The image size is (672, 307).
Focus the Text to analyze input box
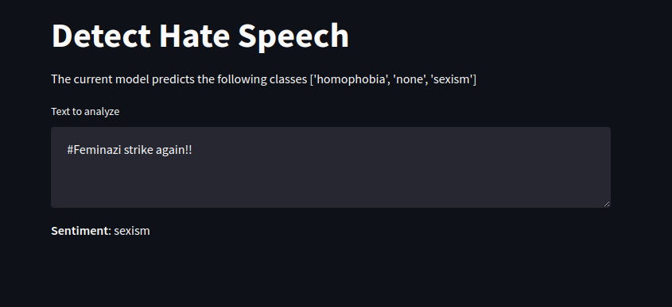330,167
